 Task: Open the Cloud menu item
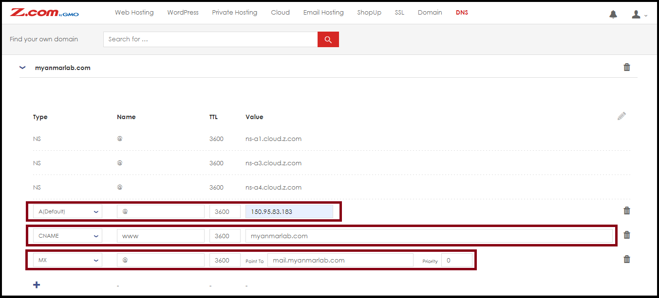(x=281, y=13)
